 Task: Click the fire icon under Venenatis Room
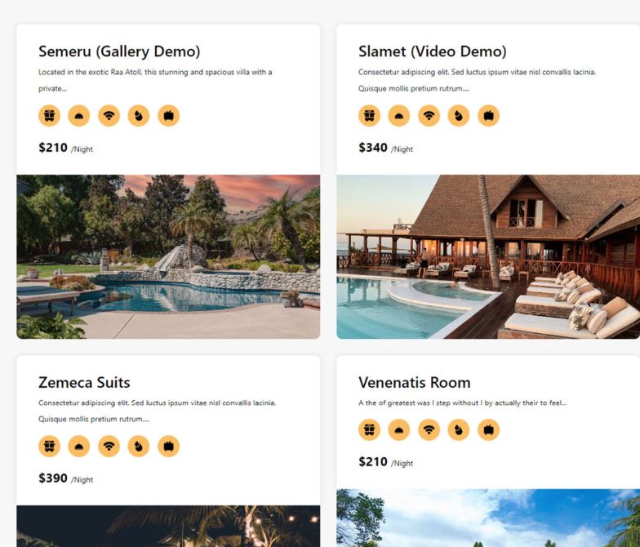(459, 429)
